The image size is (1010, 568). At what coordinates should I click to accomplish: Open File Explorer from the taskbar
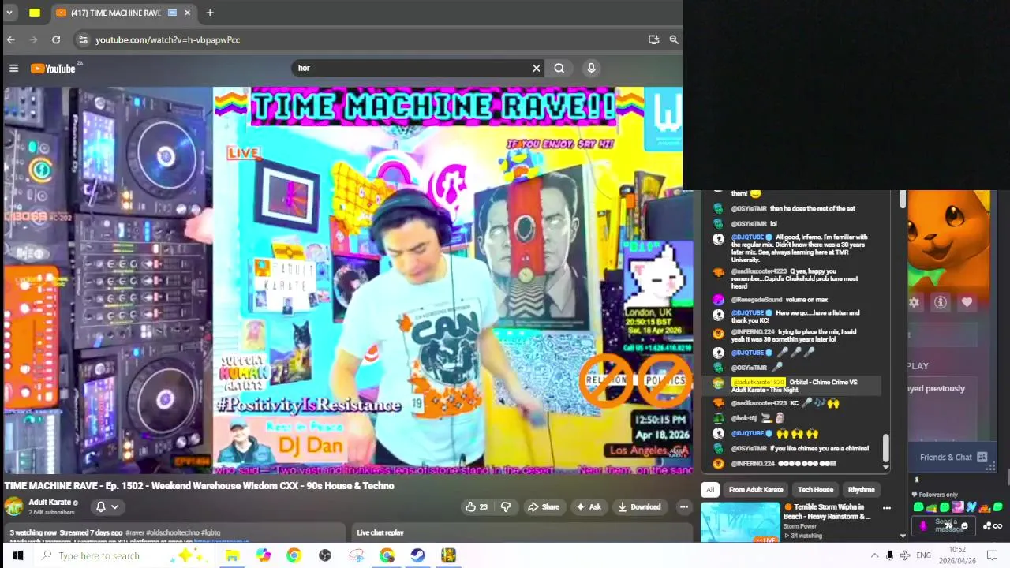(232, 556)
